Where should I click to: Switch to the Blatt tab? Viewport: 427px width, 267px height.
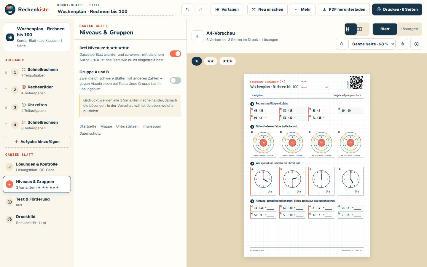click(385, 29)
